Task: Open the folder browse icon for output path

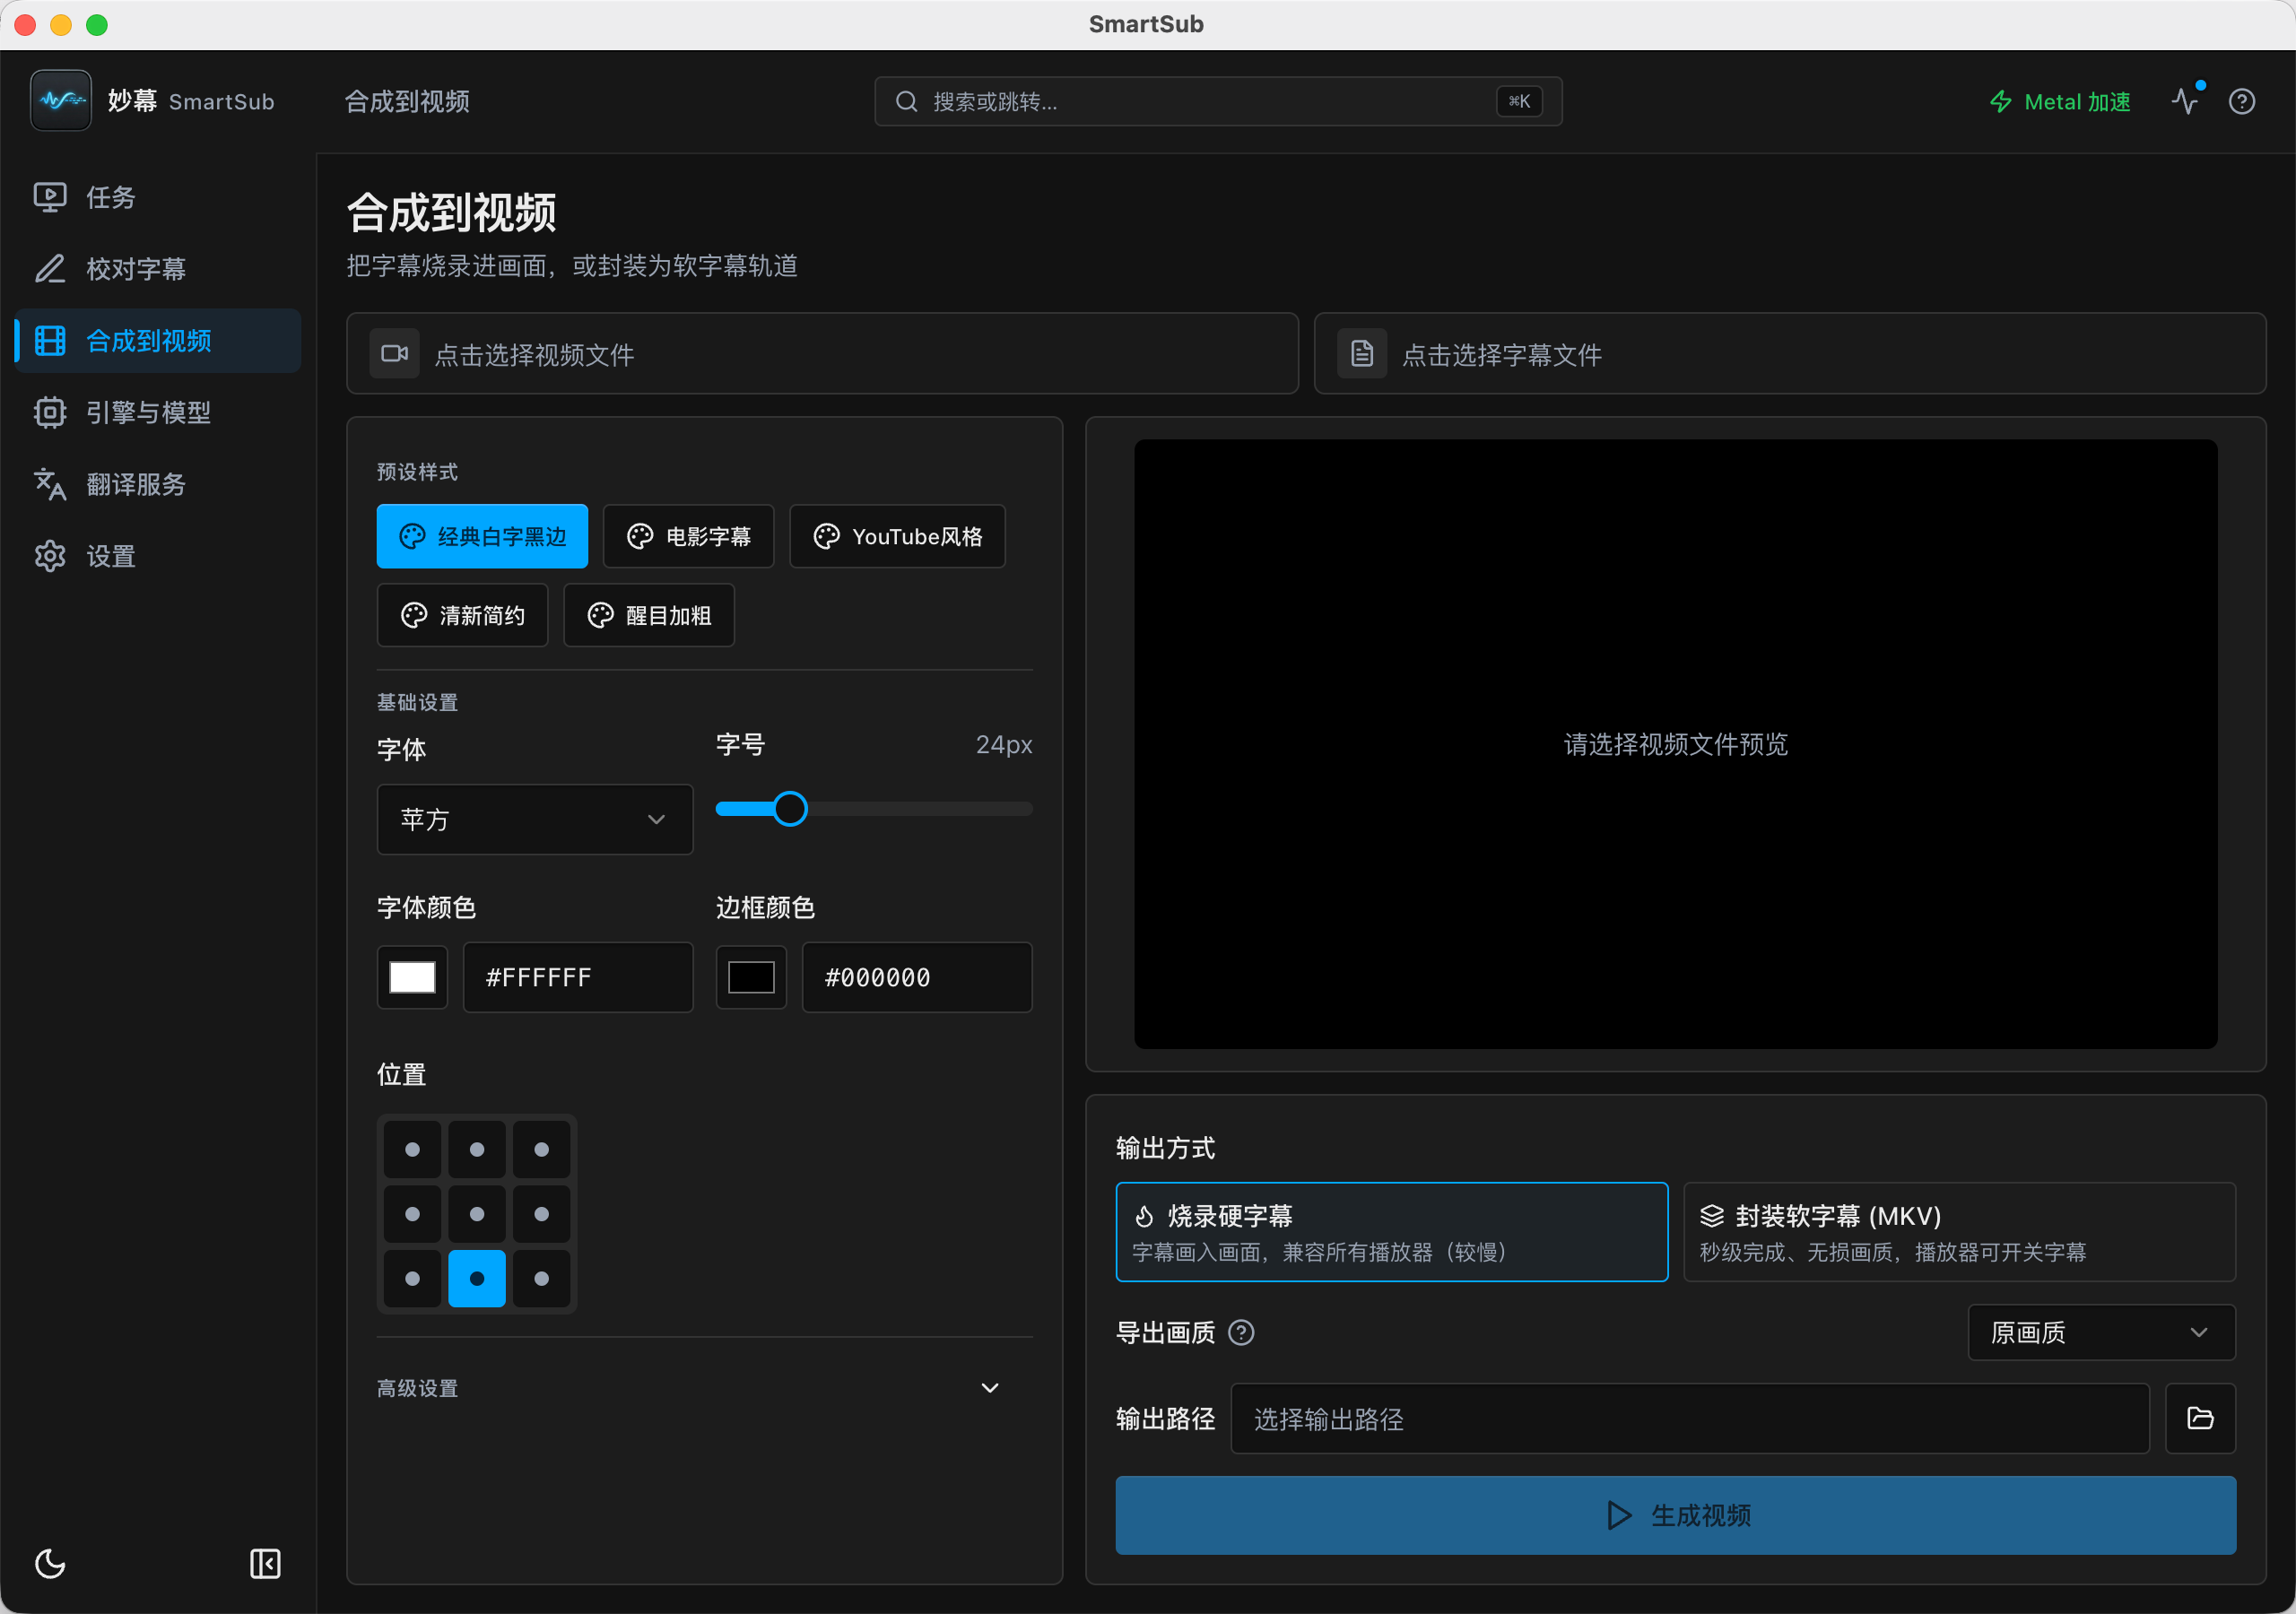Action: pos(2200,1418)
